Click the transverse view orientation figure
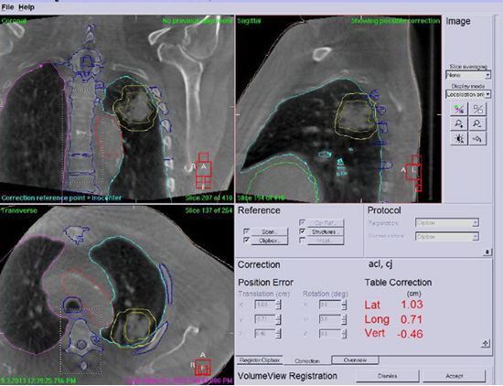Screen dimensions: 503x386 click(x=203, y=367)
